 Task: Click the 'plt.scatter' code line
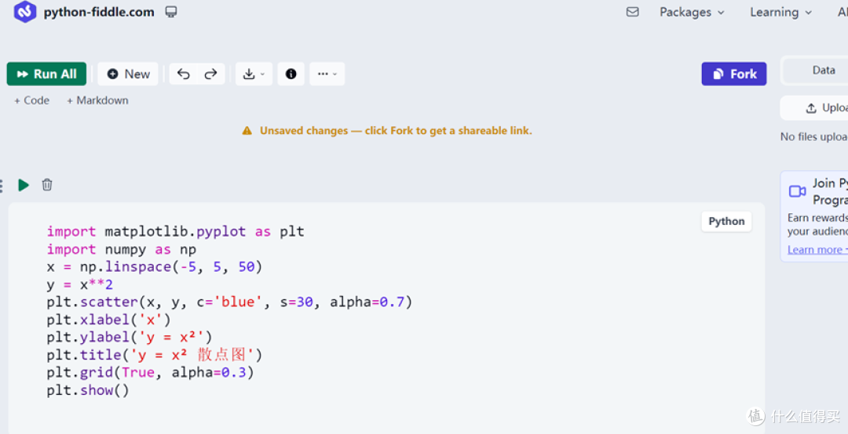[229, 302]
